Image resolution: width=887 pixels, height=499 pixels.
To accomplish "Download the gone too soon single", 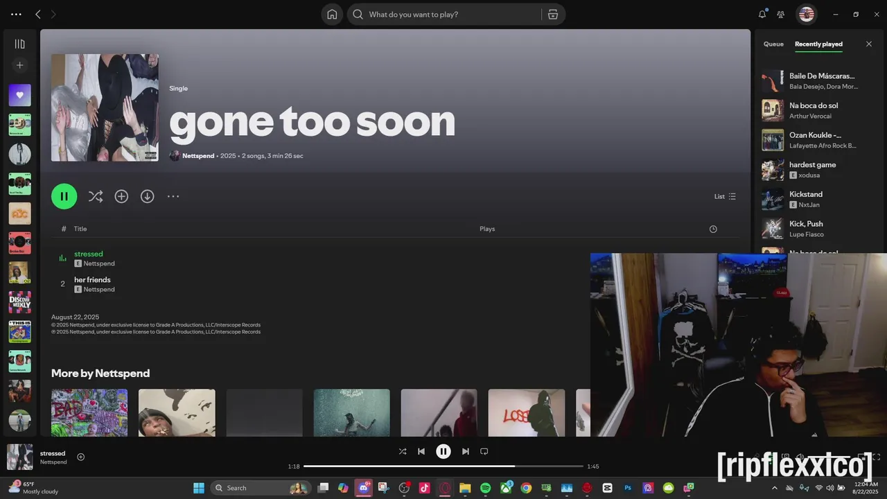I will [x=147, y=196].
